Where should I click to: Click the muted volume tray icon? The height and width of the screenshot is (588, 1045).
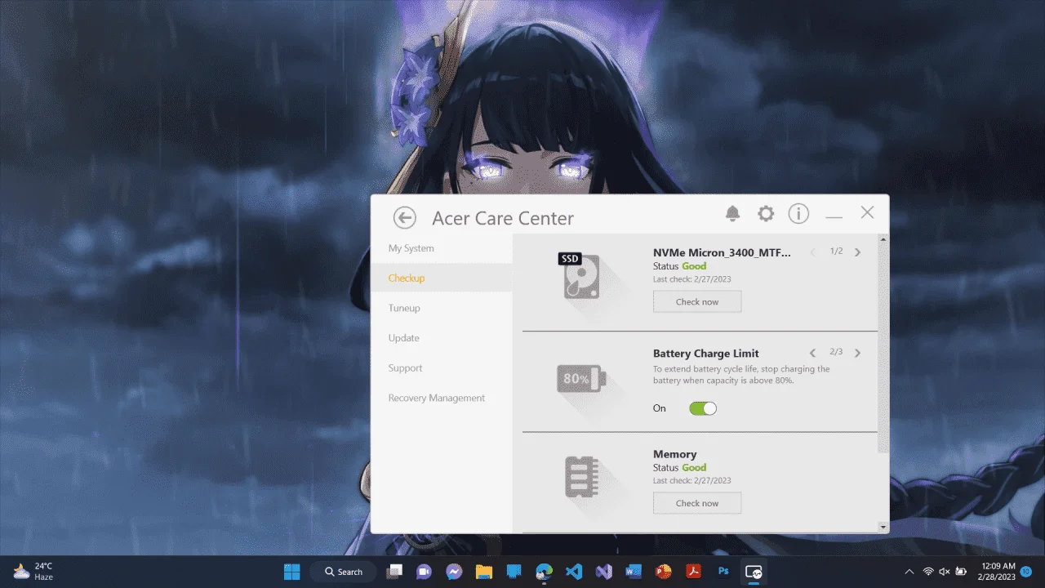[945, 572]
